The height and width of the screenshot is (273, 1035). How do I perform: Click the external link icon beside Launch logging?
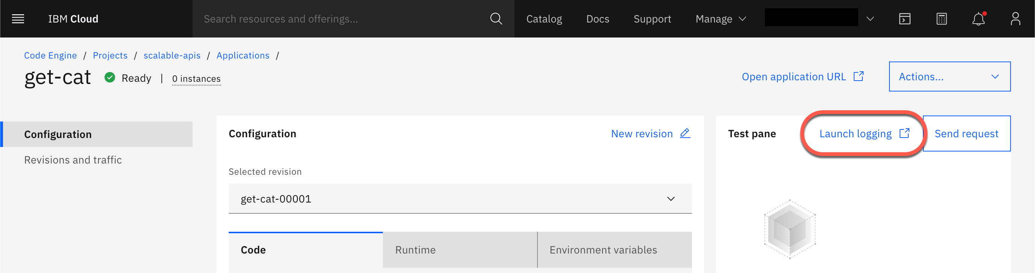coord(904,133)
